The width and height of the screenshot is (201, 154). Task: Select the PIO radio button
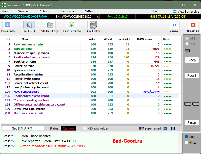(187, 44)
